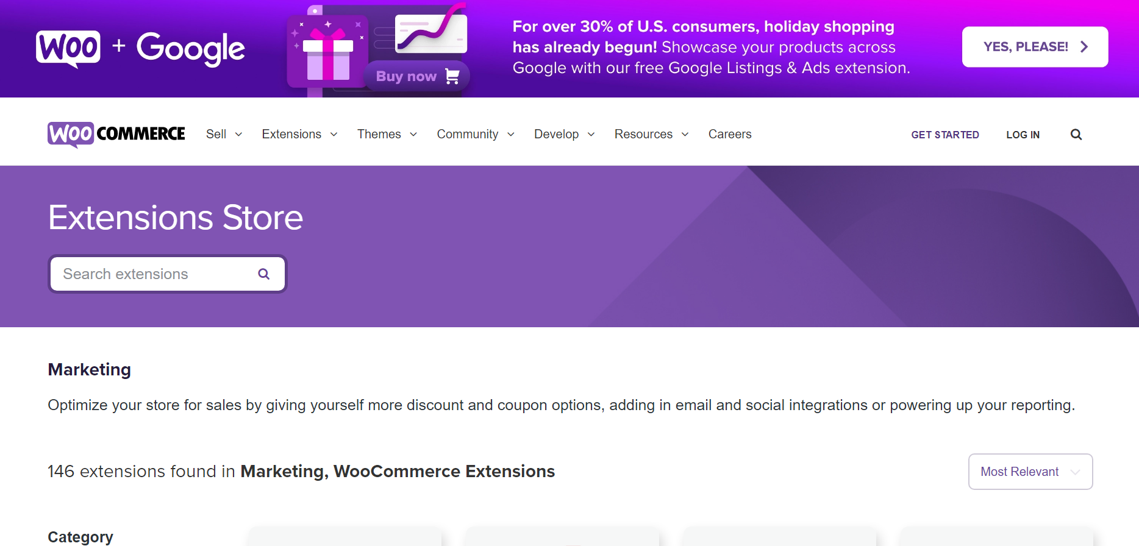Click the Careers link

(729, 134)
